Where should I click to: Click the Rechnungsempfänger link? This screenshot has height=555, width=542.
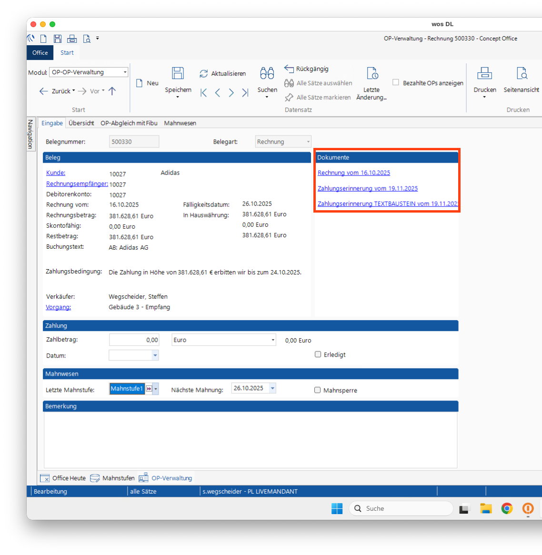pyautogui.click(x=77, y=184)
